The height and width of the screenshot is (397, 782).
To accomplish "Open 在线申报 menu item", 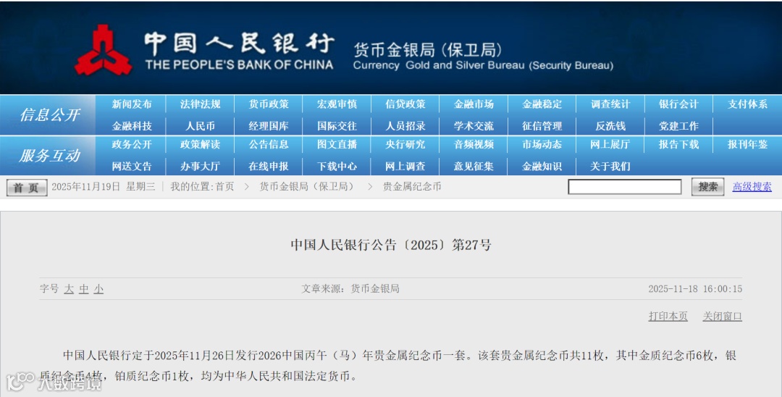I will click(x=269, y=167).
